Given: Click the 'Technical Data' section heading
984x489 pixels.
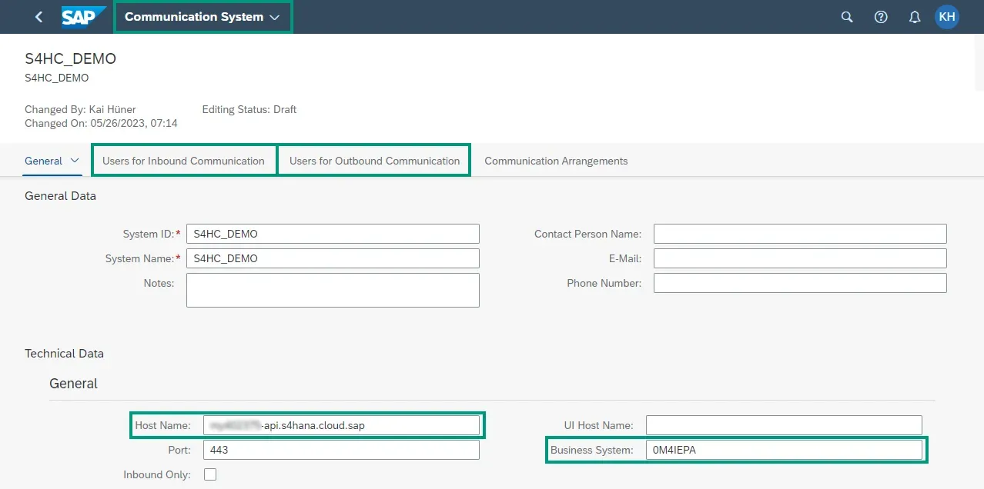Looking at the screenshot, I should (64, 354).
